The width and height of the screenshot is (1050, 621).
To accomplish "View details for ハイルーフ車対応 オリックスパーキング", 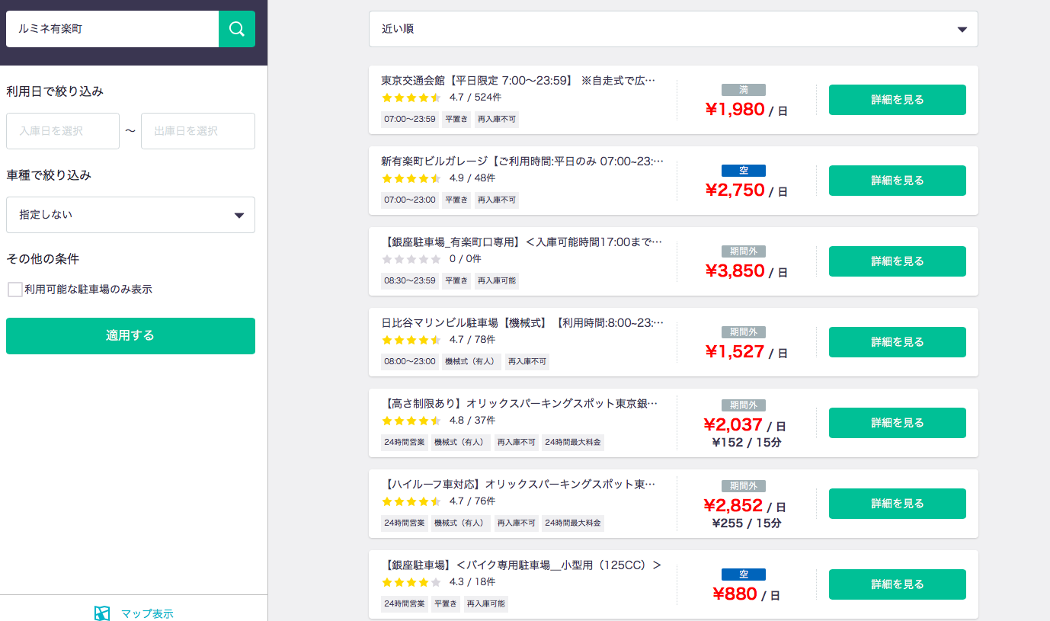I will [x=898, y=504].
